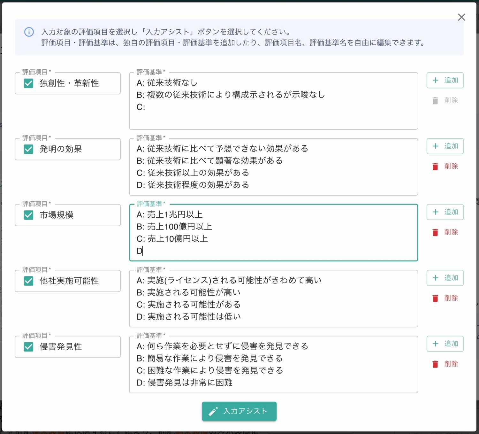479x434 pixels.
Task: Uncheck the 侵害発見性 checkbox
Action: point(28,347)
